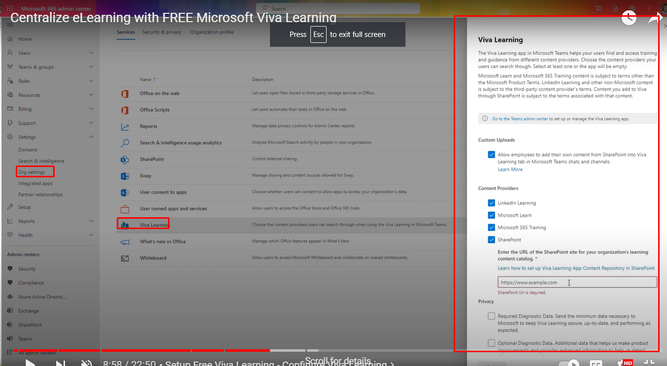Check the Optional Diagnostic Data checkbox

[x=491, y=343]
